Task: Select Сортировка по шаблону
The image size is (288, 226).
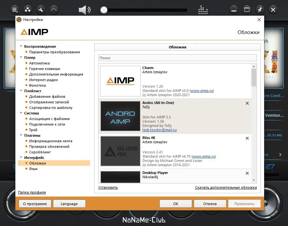Action: pos(51,108)
